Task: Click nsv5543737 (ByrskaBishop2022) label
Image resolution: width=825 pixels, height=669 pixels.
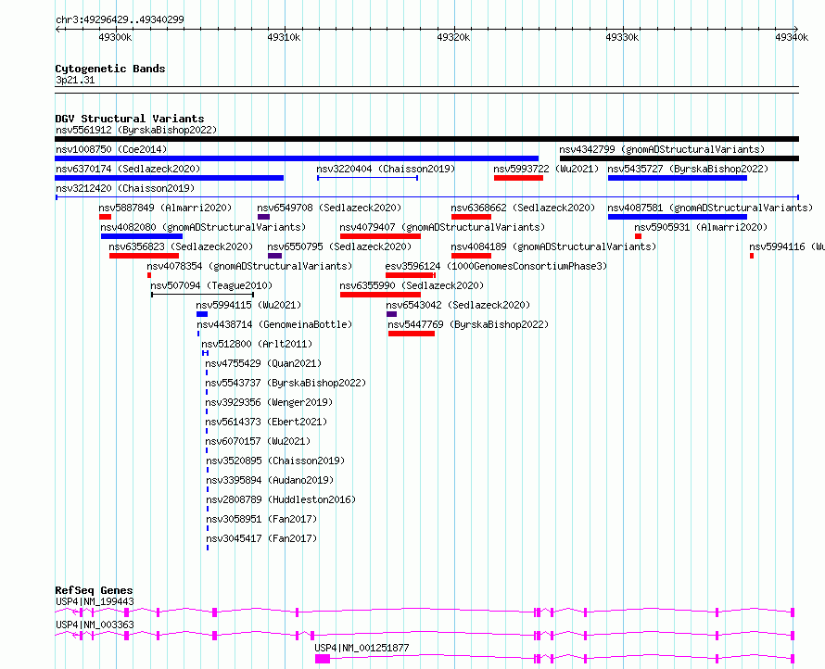Action: click(286, 383)
